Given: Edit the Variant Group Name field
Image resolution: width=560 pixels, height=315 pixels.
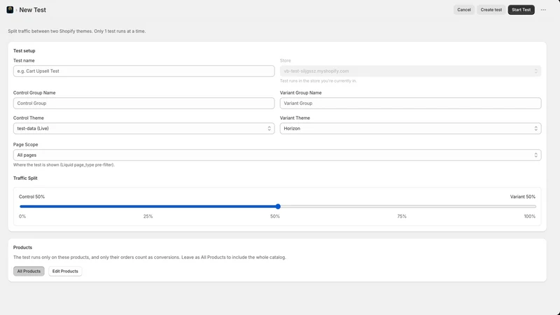Looking at the screenshot, I should click(x=410, y=103).
